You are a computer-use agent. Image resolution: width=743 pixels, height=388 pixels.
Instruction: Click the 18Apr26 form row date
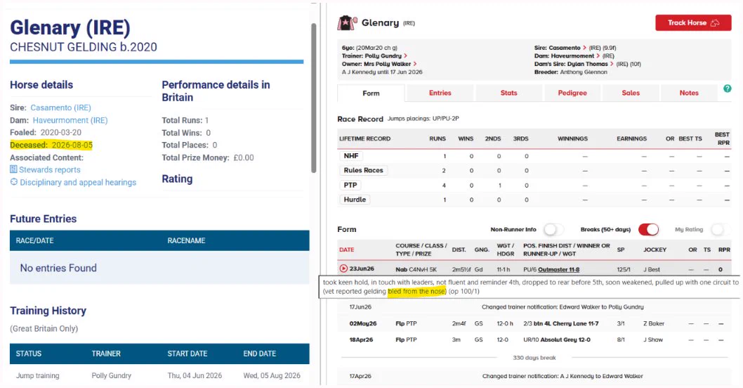point(361,339)
